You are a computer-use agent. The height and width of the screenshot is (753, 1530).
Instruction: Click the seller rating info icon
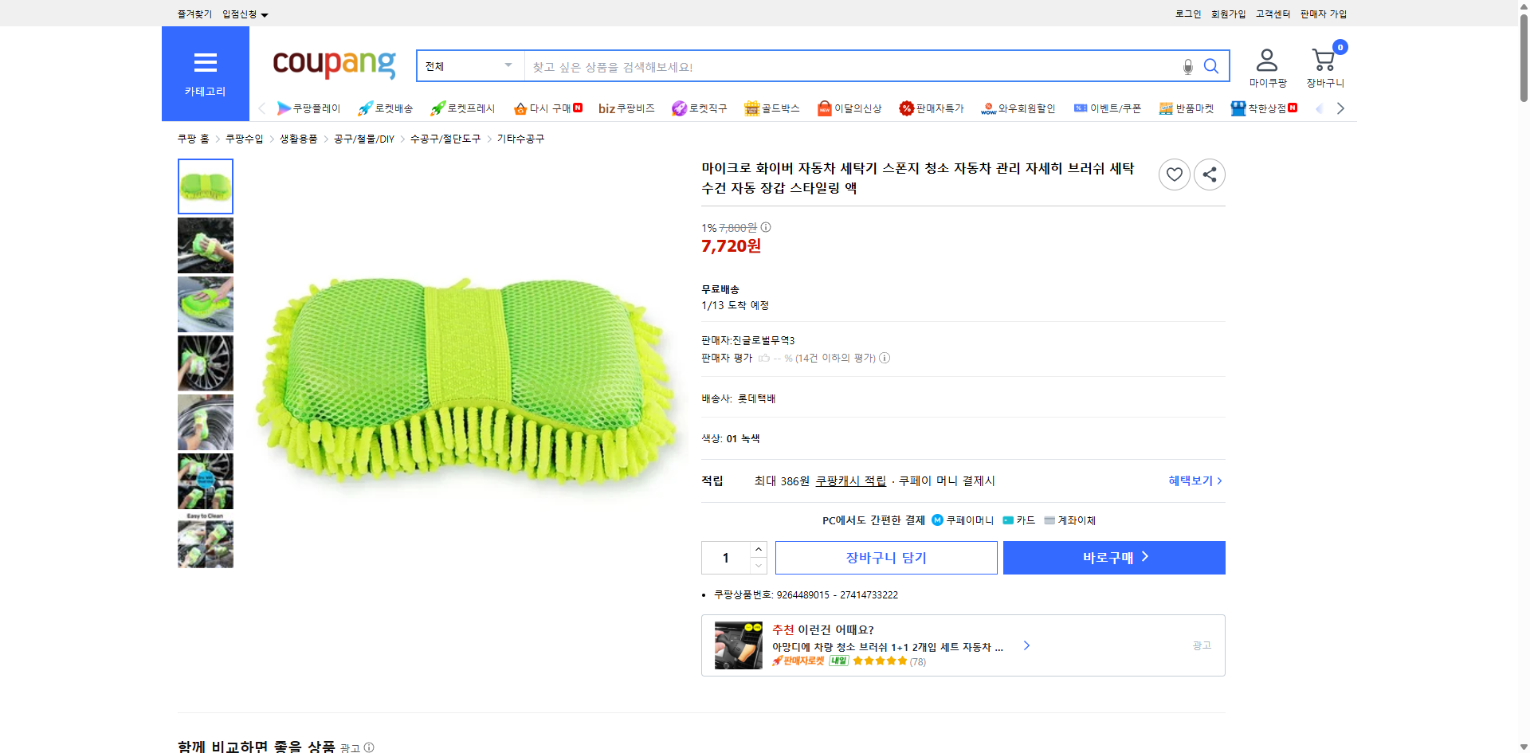coord(885,358)
